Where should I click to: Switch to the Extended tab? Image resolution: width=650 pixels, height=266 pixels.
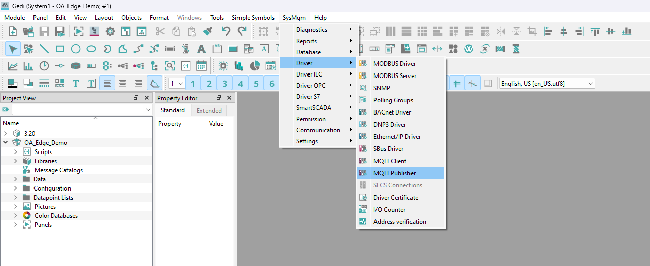click(x=209, y=110)
